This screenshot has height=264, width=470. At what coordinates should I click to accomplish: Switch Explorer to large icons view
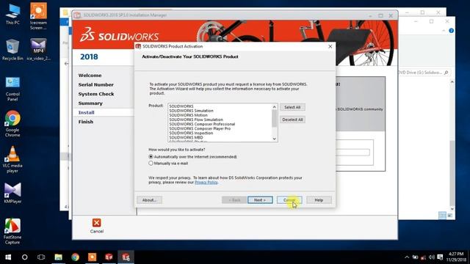[x=450, y=215]
